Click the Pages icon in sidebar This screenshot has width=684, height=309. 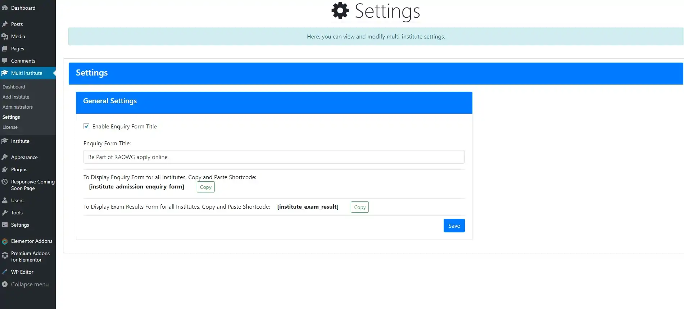[5, 49]
